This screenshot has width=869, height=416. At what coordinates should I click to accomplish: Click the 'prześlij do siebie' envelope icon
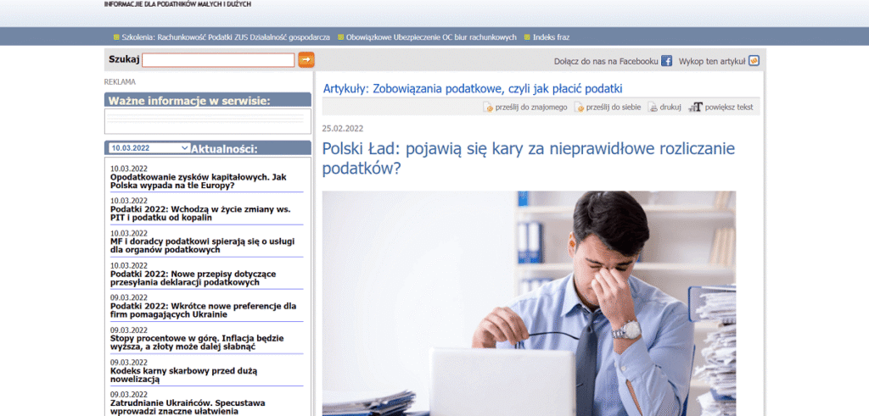pos(579,108)
